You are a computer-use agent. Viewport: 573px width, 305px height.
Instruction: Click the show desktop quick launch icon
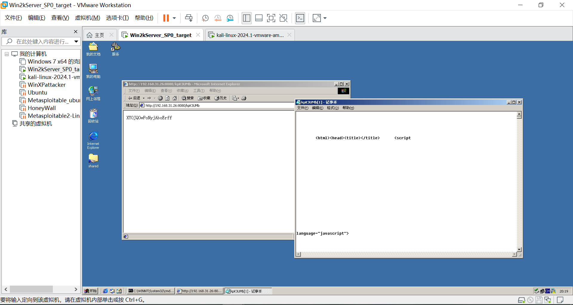(119, 291)
